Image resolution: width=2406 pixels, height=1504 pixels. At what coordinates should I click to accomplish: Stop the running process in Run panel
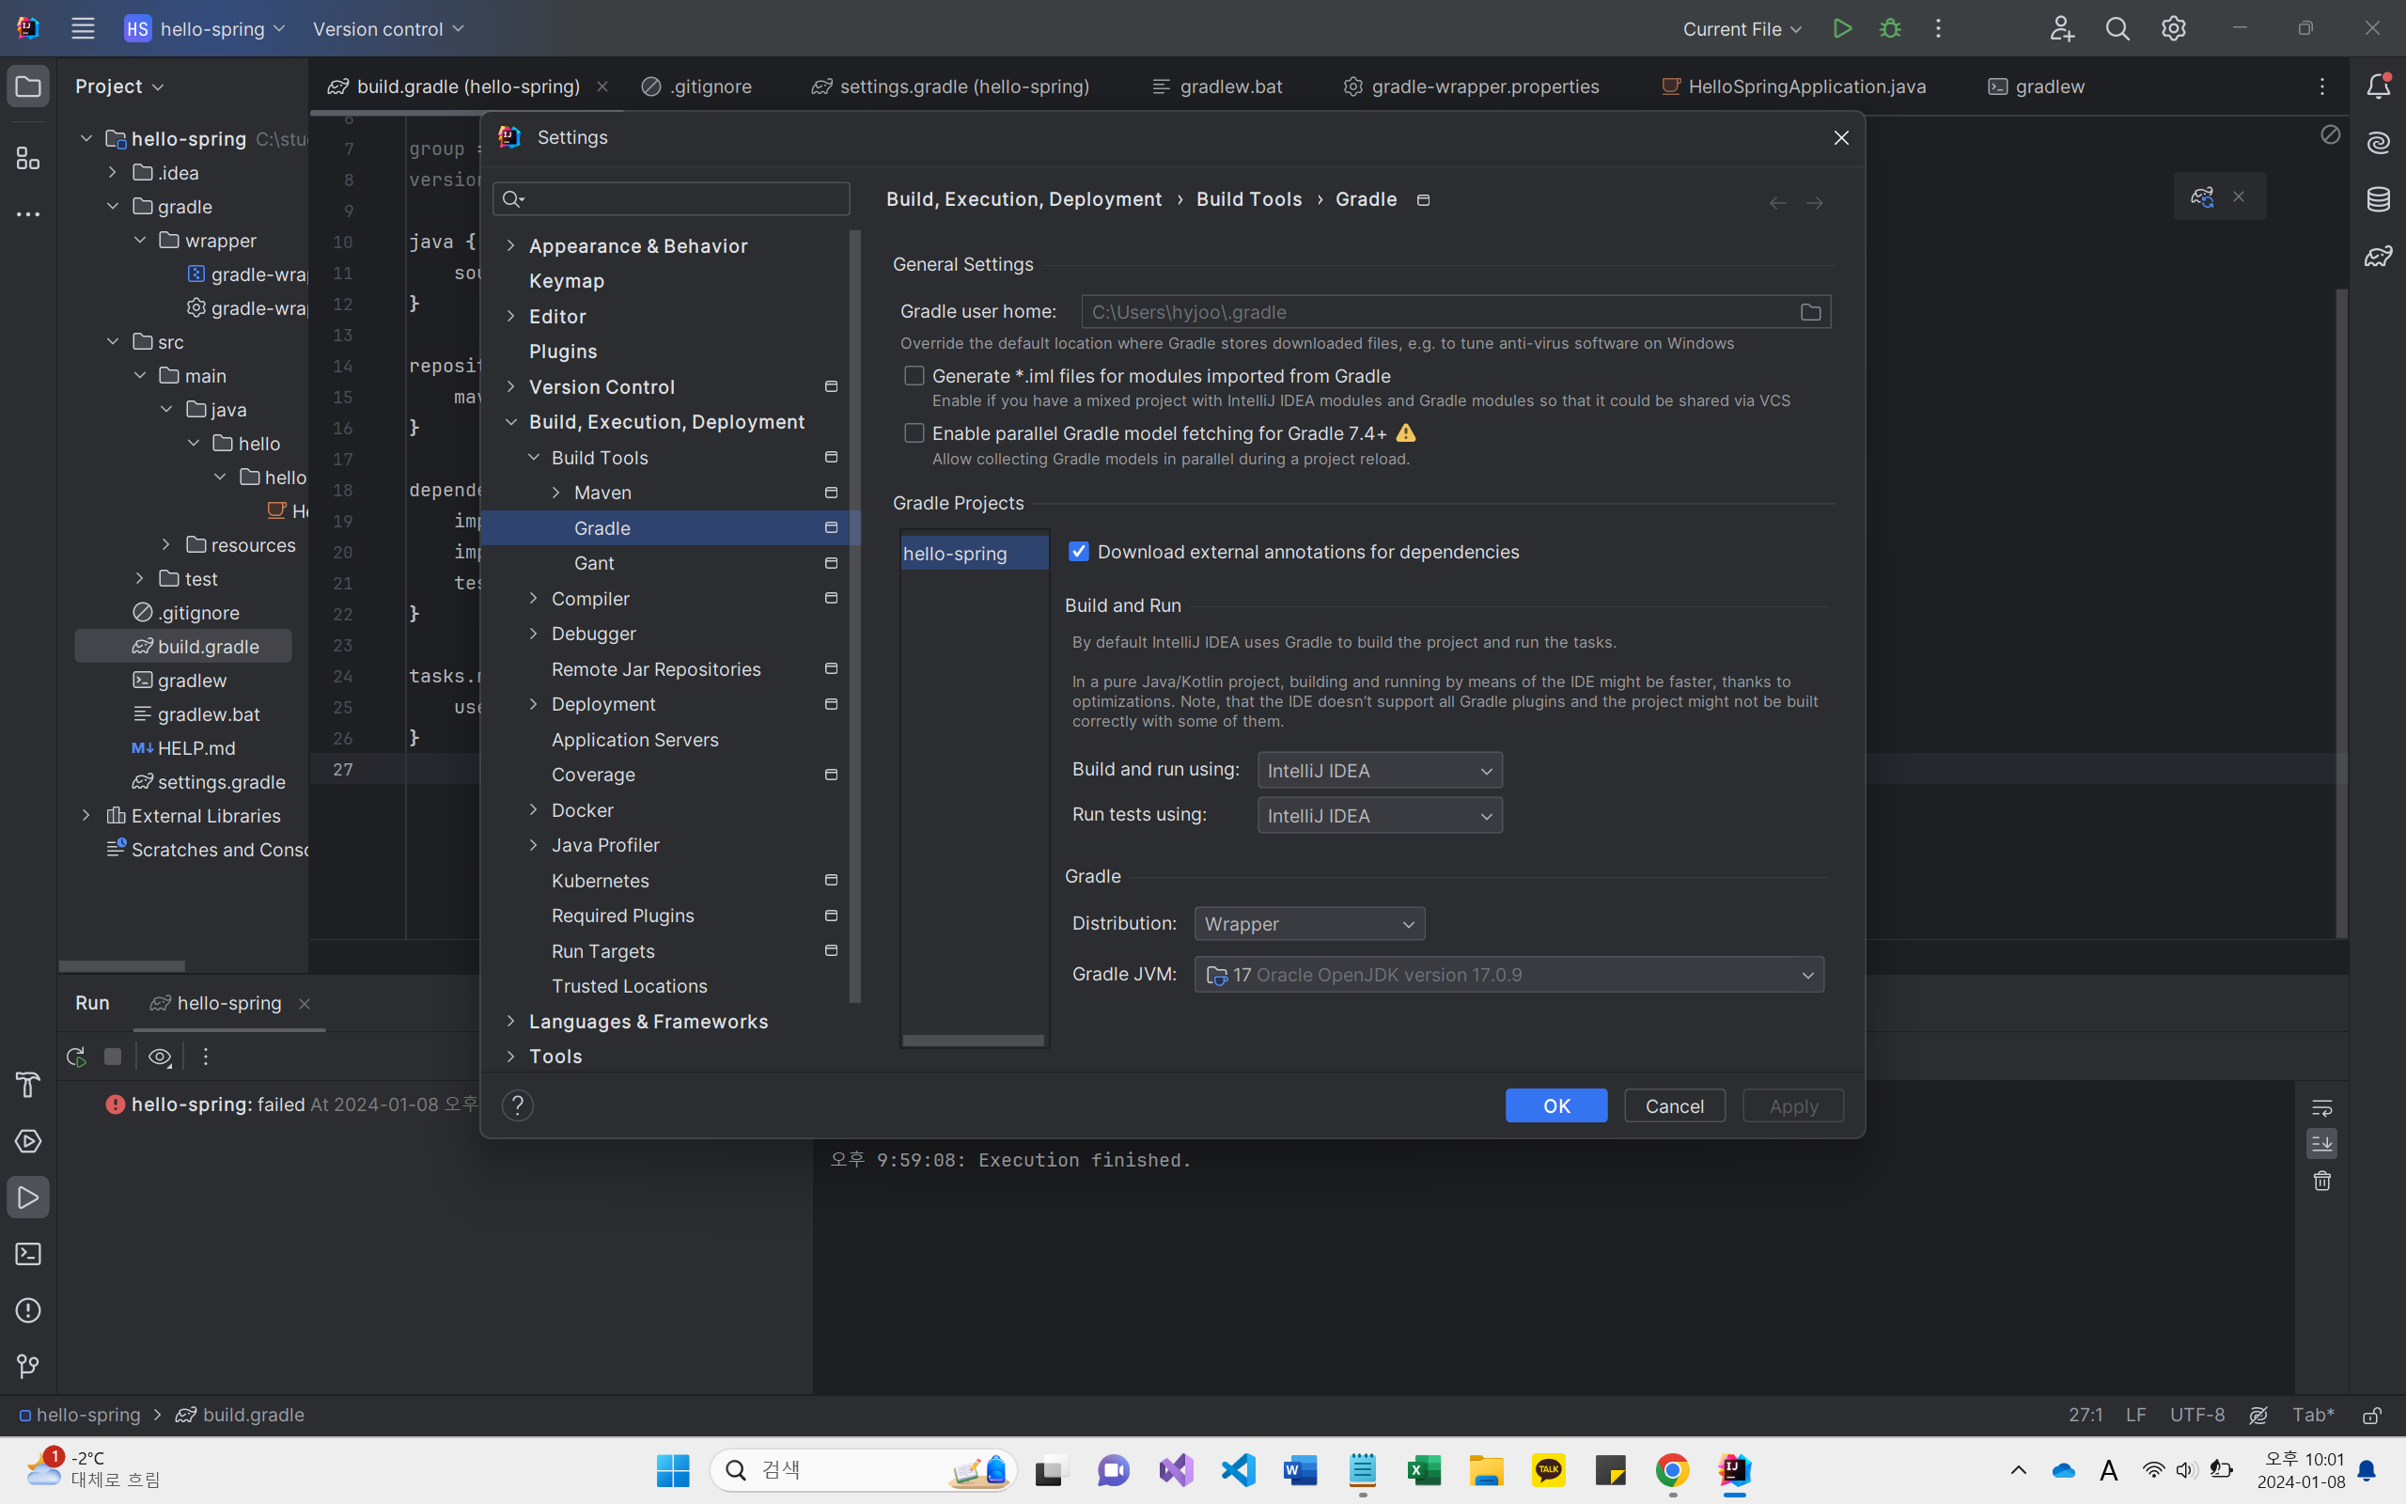(x=113, y=1057)
